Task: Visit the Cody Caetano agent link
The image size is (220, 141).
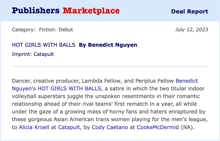Action: point(110,127)
